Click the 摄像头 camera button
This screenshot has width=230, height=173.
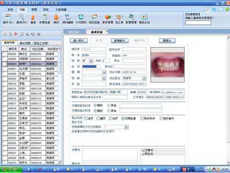click(x=167, y=41)
